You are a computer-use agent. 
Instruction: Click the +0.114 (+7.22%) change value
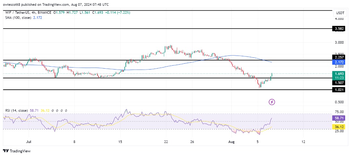(x=118, y=13)
